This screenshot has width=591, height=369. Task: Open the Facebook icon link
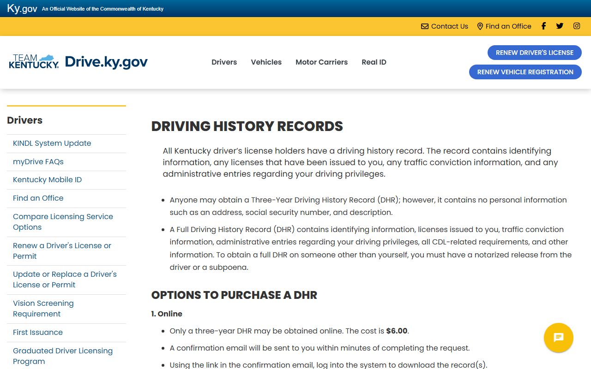click(543, 26)
